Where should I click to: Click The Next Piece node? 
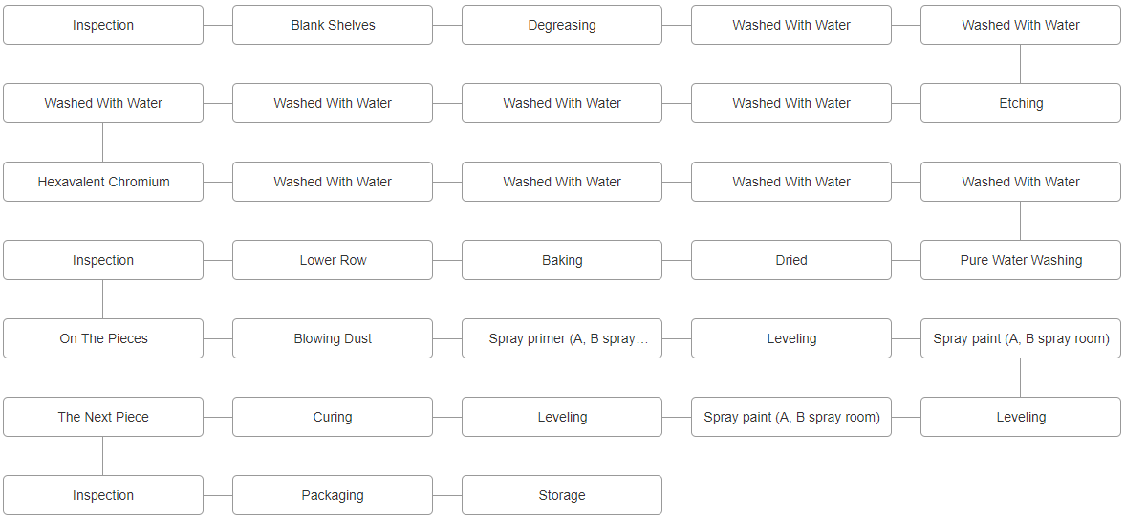103,417
